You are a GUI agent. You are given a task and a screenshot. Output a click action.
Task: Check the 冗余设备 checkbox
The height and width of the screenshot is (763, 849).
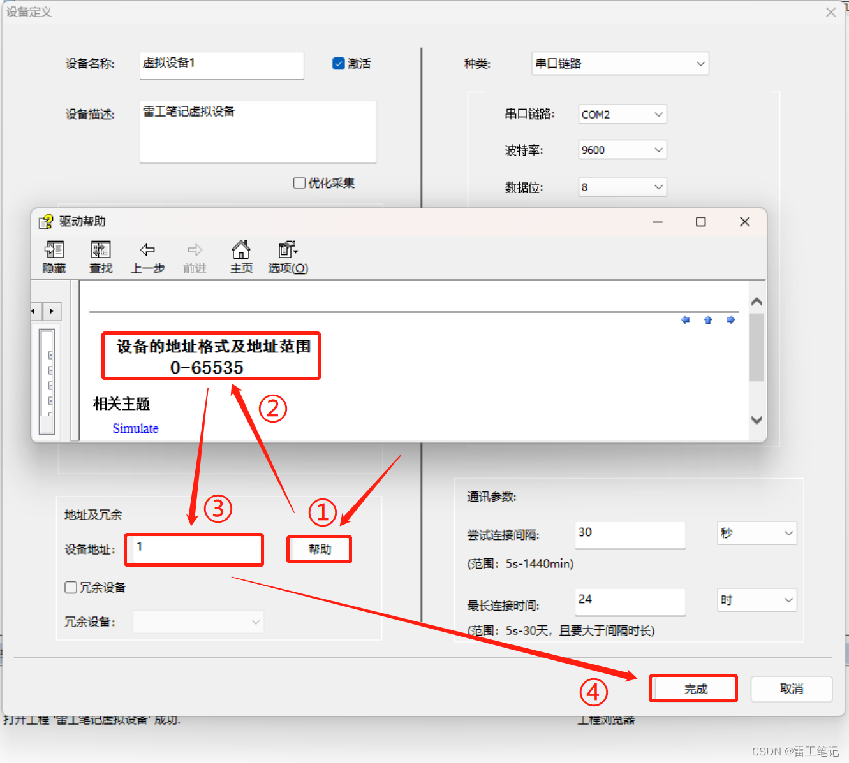71,587
